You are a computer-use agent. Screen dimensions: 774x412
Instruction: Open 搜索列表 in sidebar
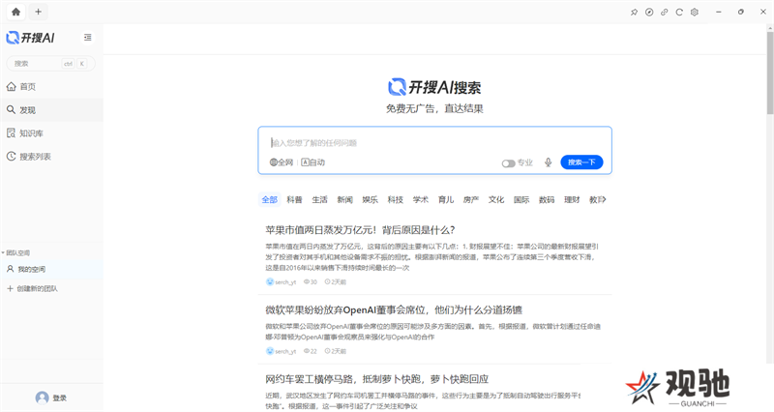[51, 157]
